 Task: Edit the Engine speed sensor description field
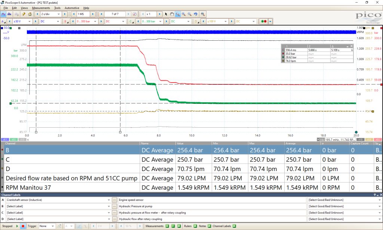point(212,200)
